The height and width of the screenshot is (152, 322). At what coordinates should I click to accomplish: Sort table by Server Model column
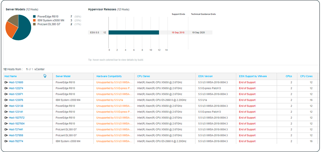[63, 76]
